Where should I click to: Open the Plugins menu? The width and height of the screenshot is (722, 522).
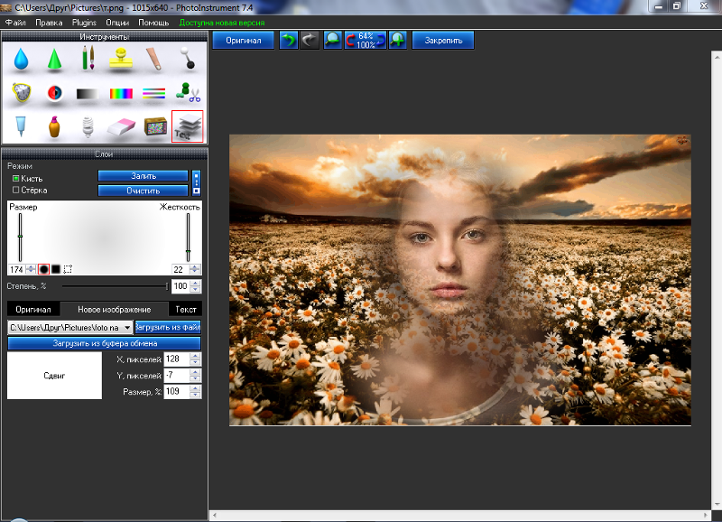click(x=84, y=23)
